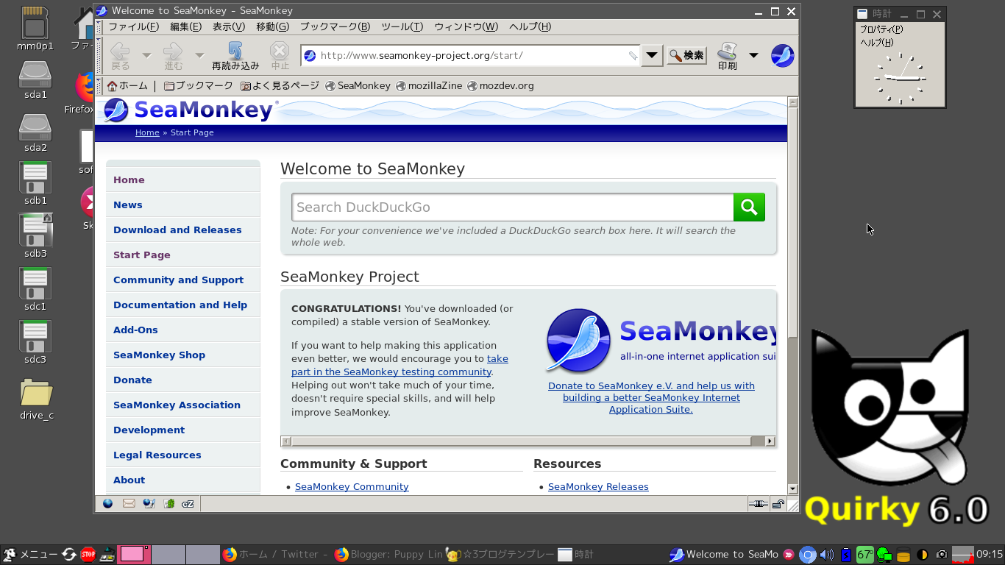Viewport: 1005px width, 565px height.
Task: Click the analog clock face
Action: [900, 78]
